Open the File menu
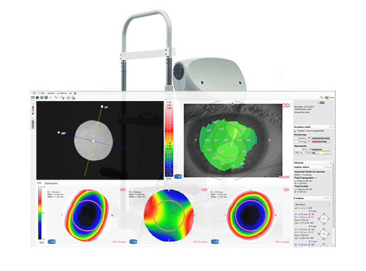Viewport: 366px width, 271px height. 35,93
